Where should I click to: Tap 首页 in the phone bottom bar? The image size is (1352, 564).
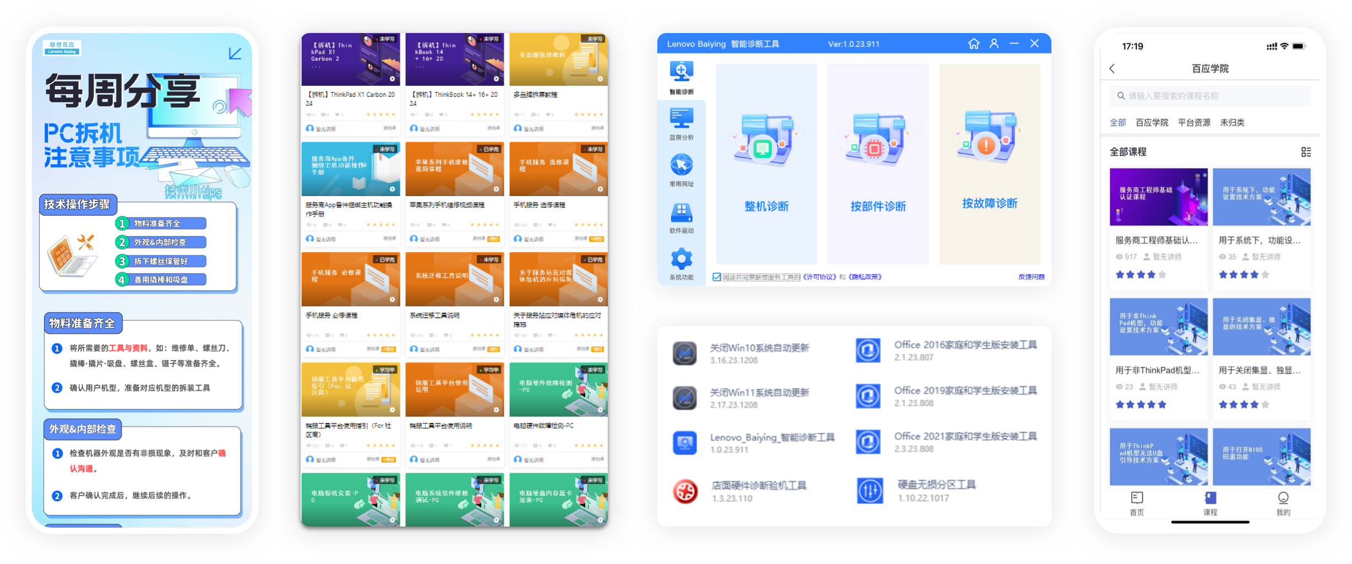point(1137,503)
